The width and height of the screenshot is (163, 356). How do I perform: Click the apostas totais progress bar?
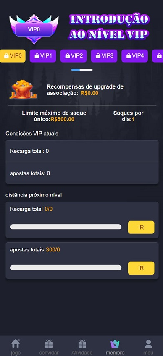click(66, 267)
